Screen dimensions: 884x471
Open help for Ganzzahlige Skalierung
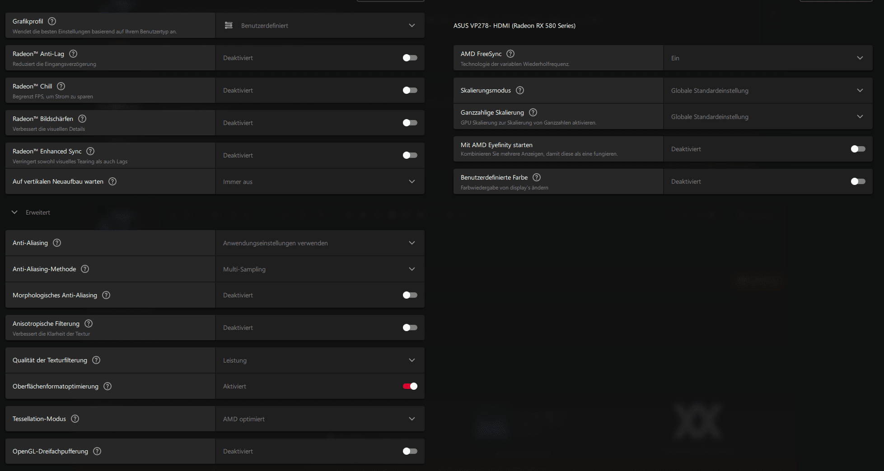pyautogui.click(x=533, y=112)
